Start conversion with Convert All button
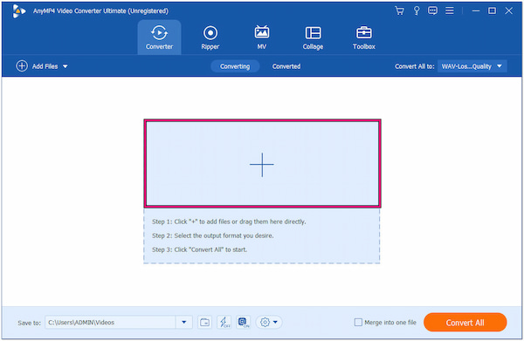 pos(465,323)
